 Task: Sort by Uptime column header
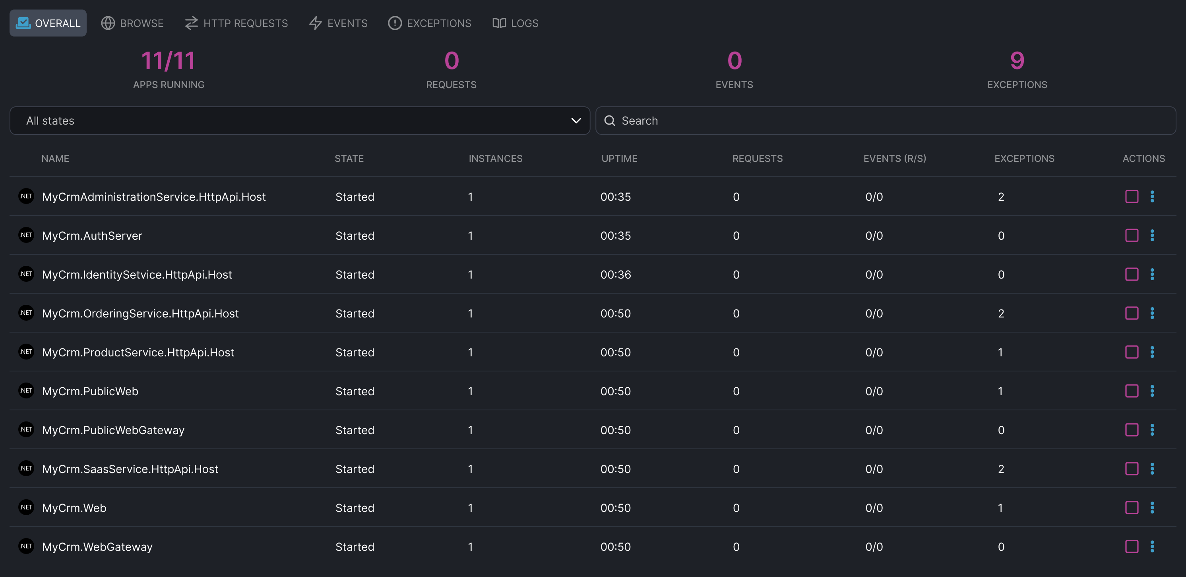(619, 158)
